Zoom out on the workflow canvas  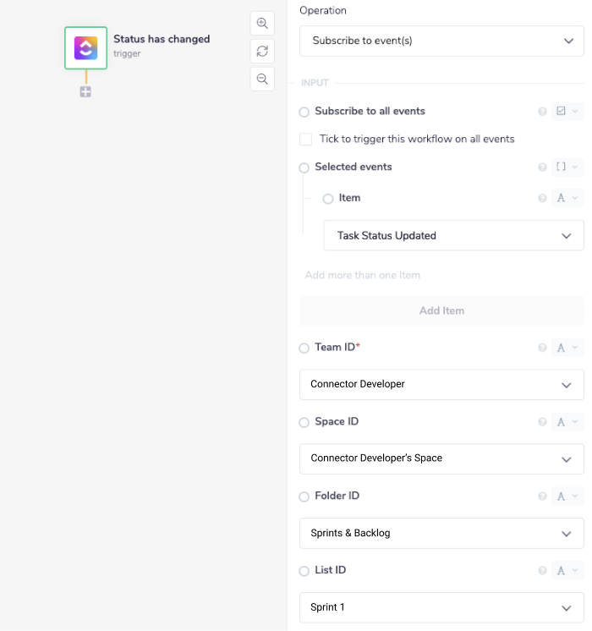point(262,79)
